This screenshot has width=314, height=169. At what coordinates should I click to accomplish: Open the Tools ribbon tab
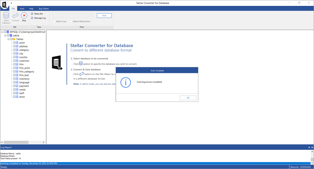(22, 9)
